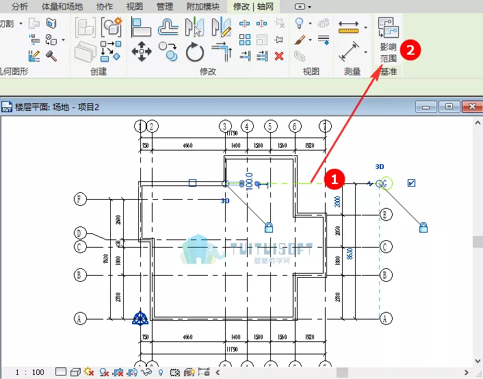Click the visual style icon in view bar

(x=75, y=372)
